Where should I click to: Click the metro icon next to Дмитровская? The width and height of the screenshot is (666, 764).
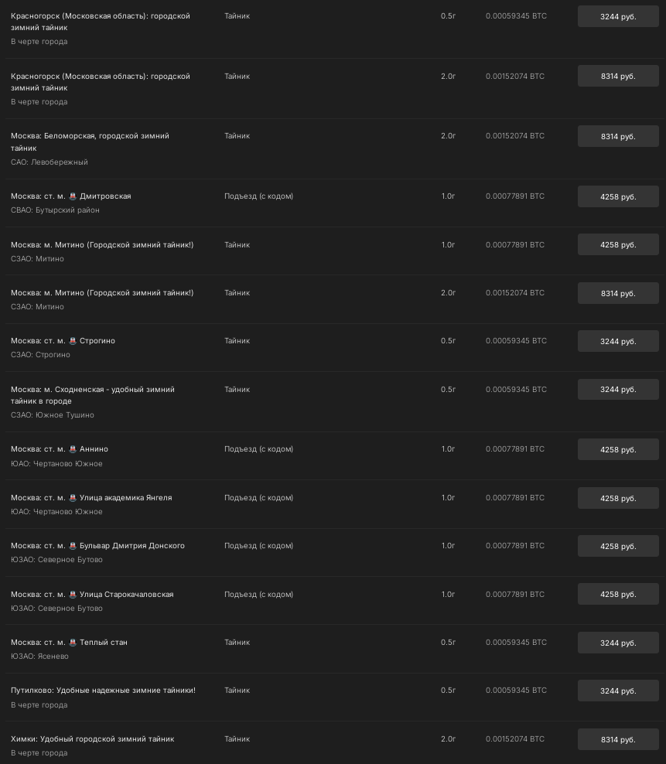73,196
